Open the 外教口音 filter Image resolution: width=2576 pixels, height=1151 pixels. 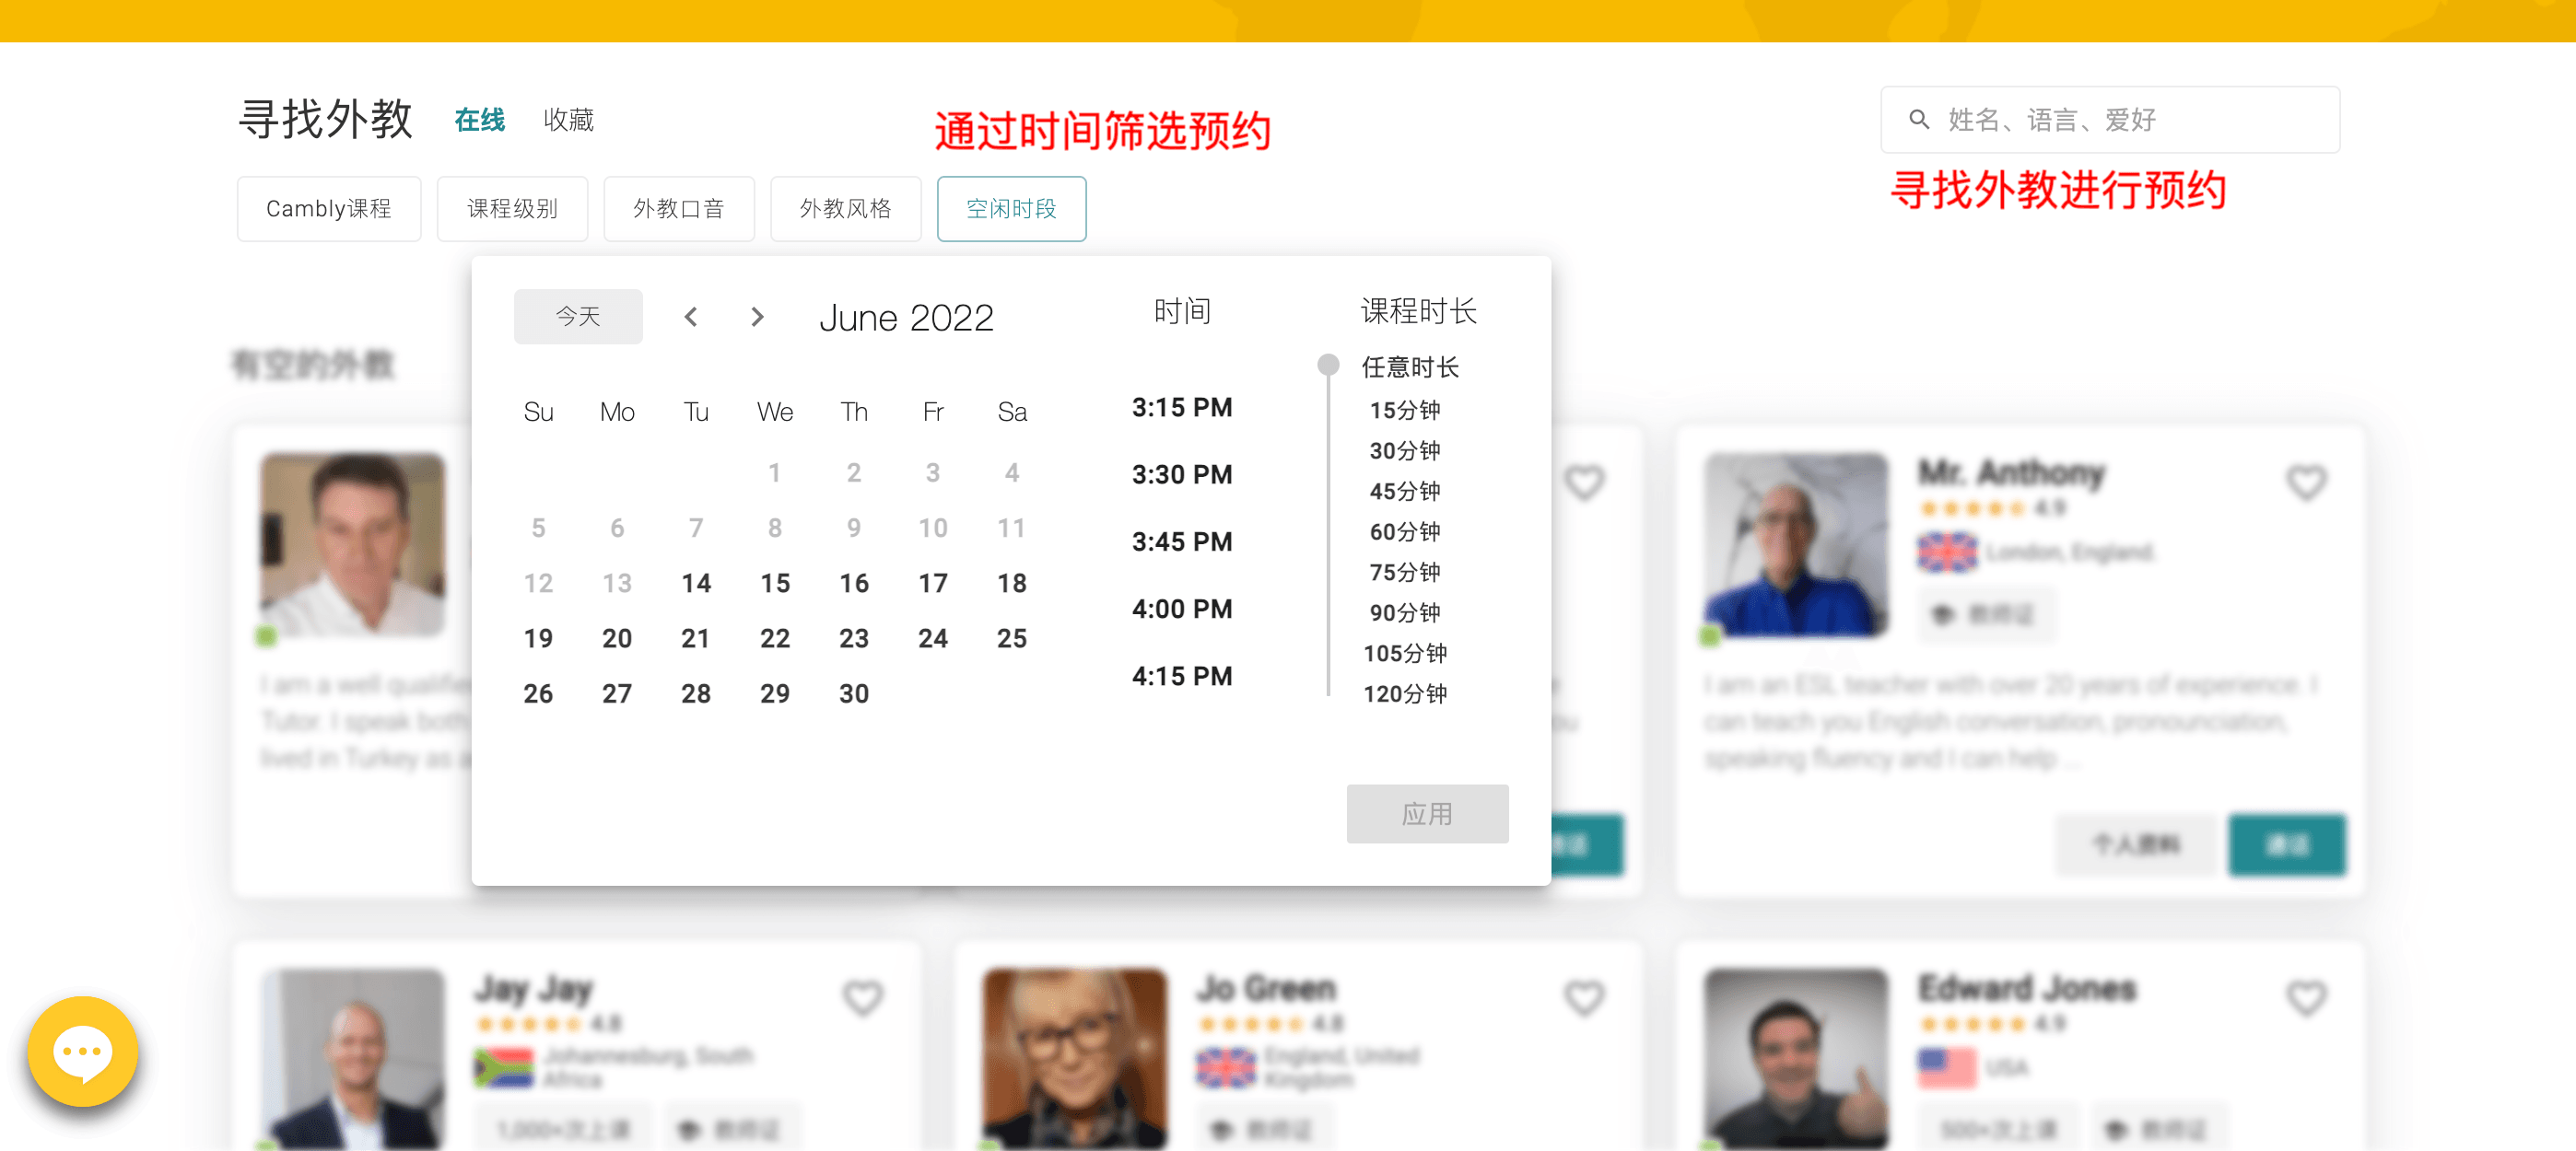679,209
